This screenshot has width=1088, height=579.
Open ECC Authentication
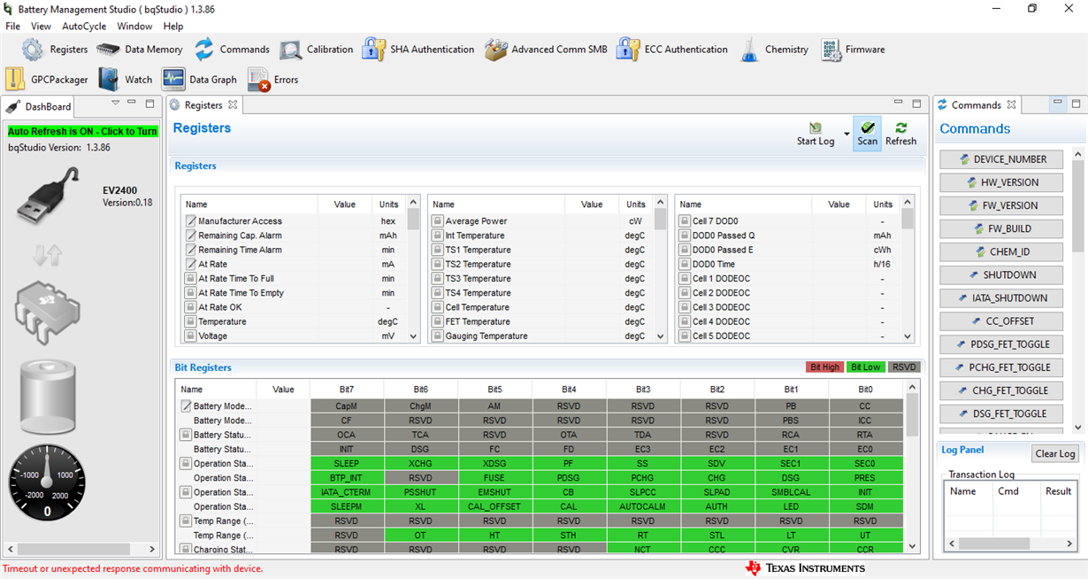coord(672,50)
